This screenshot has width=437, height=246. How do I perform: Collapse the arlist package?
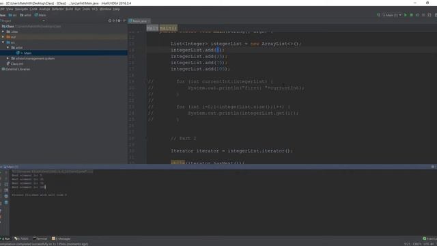[8, 48]
